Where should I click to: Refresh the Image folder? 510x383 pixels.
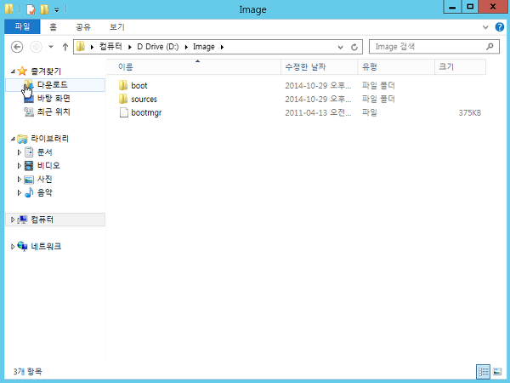click(x=354, y=47)
